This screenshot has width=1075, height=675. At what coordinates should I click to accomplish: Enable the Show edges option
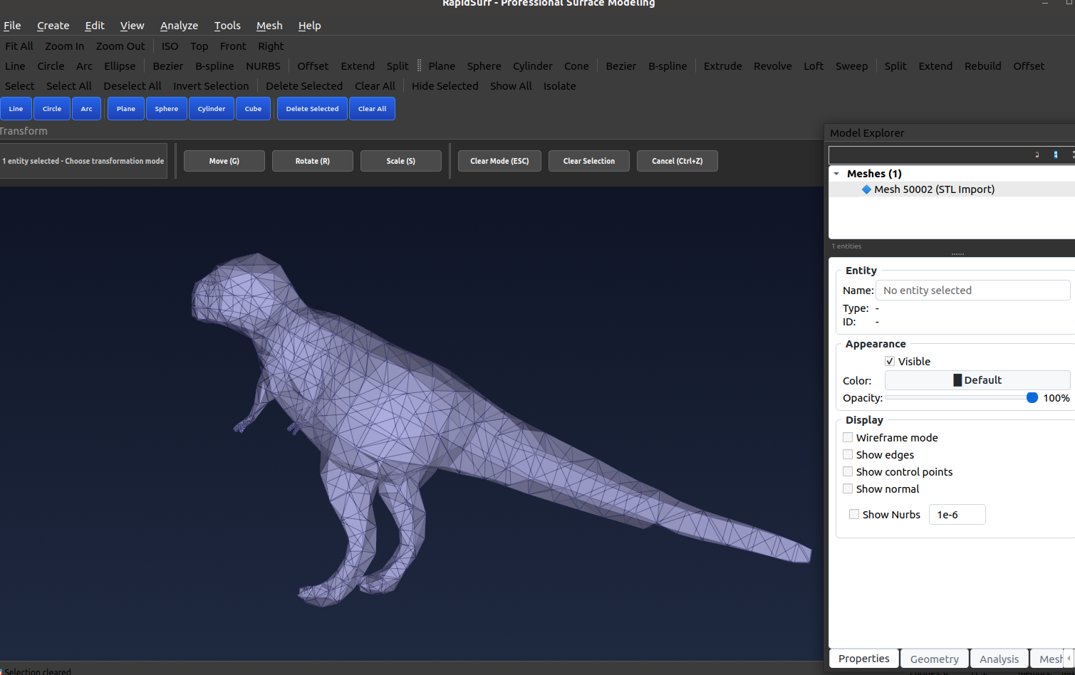click(x=848, y=454)
